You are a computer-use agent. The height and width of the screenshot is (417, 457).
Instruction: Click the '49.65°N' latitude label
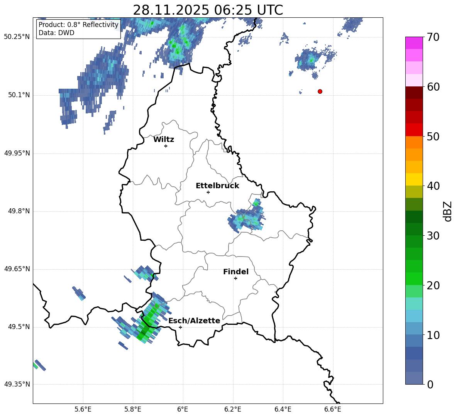tap(17, 269)
